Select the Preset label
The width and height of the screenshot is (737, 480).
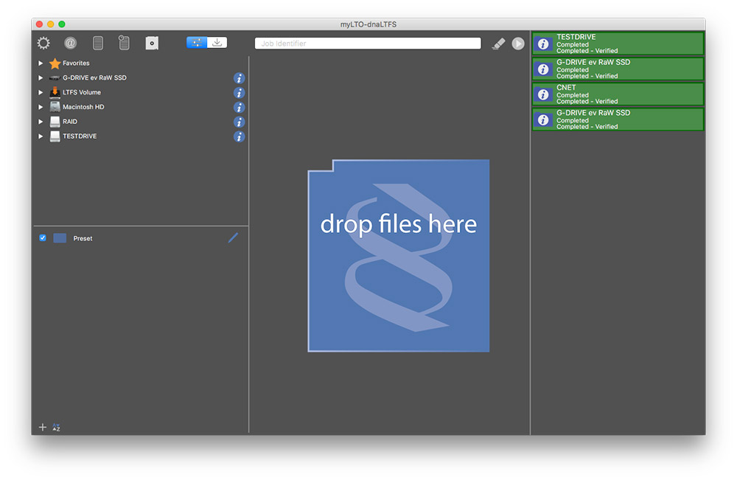click(x=83, y=238)
